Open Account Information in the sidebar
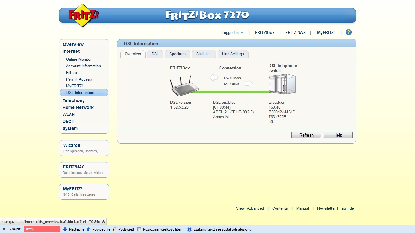The width and height of the screenshot is (415, 233). click(83, 66)
